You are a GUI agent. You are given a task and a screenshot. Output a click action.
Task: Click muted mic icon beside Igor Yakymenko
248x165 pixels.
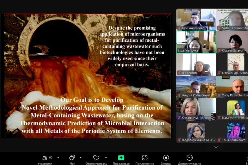(179, 28)
